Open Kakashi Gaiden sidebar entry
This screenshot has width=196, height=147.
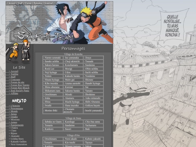point(19,142)
